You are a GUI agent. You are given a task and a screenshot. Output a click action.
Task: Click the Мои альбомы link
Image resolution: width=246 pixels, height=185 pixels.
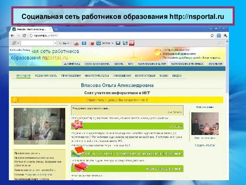(205, 107)
